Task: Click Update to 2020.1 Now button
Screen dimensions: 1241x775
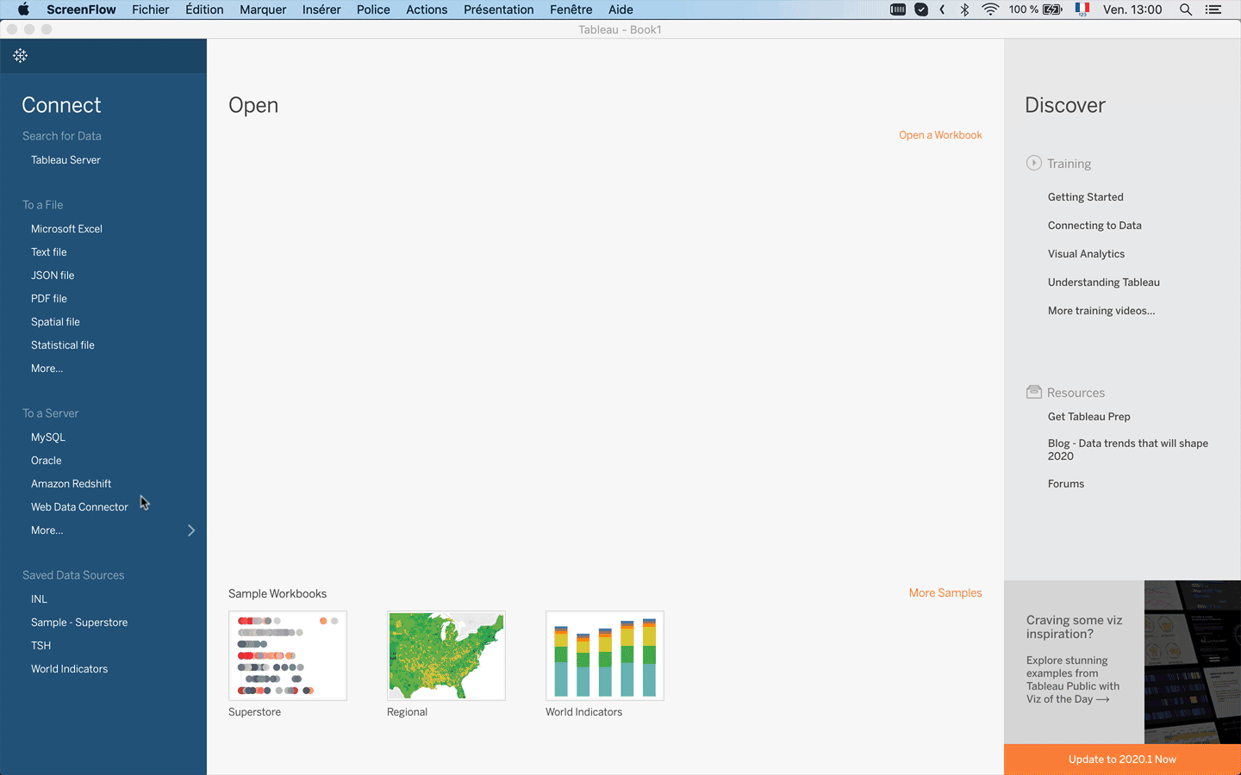Action: pyautogui.click(x=1122, y=759)
